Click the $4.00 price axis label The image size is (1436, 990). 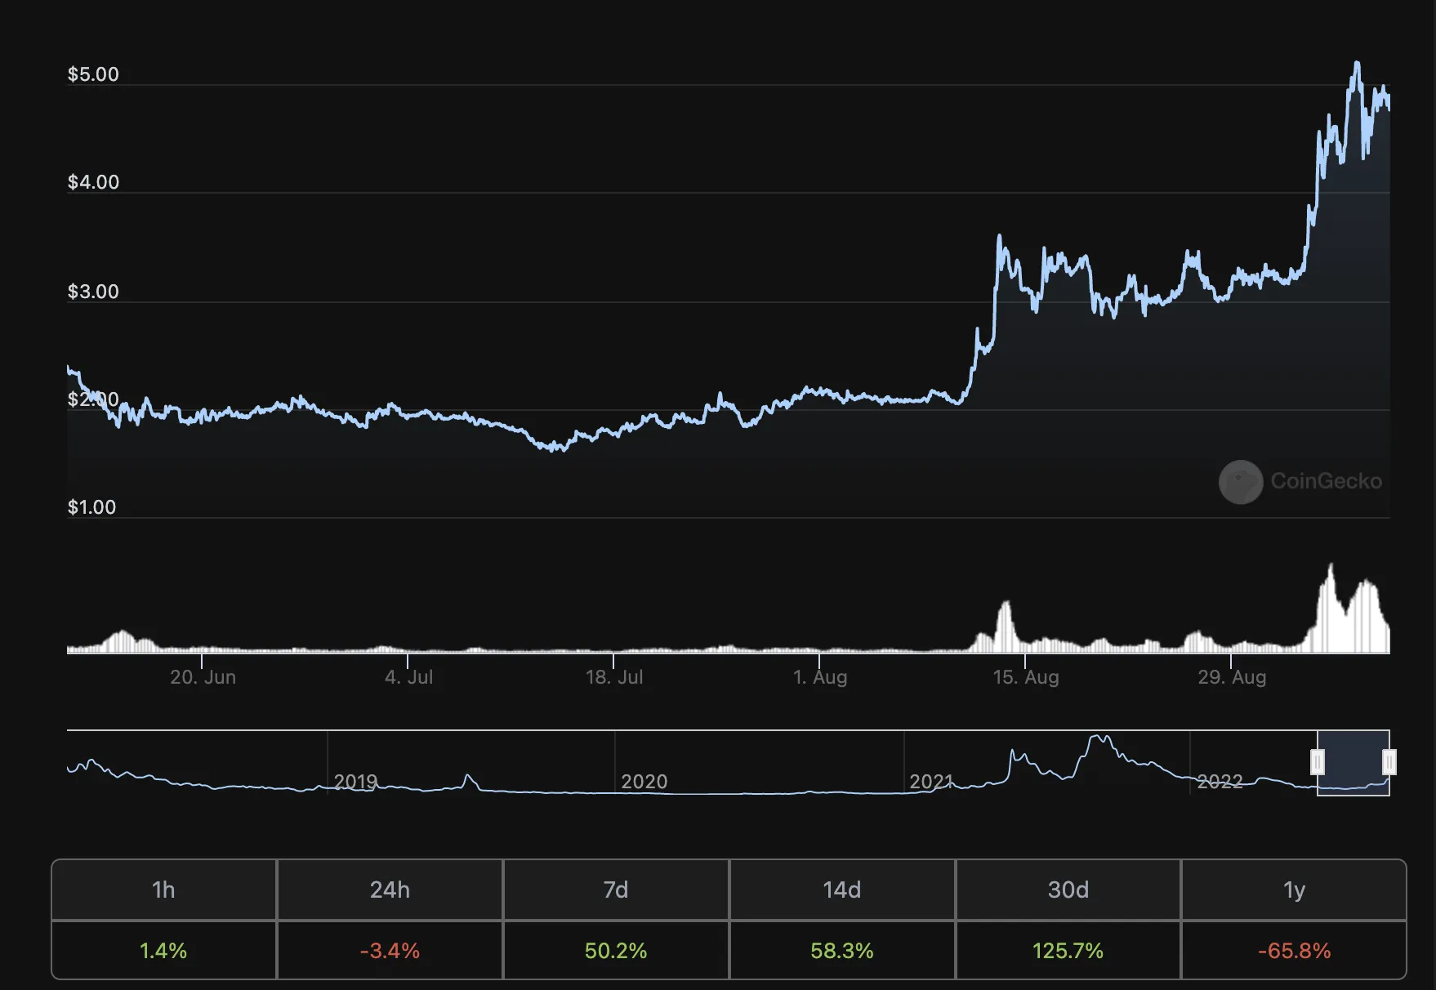coord(93,182)
